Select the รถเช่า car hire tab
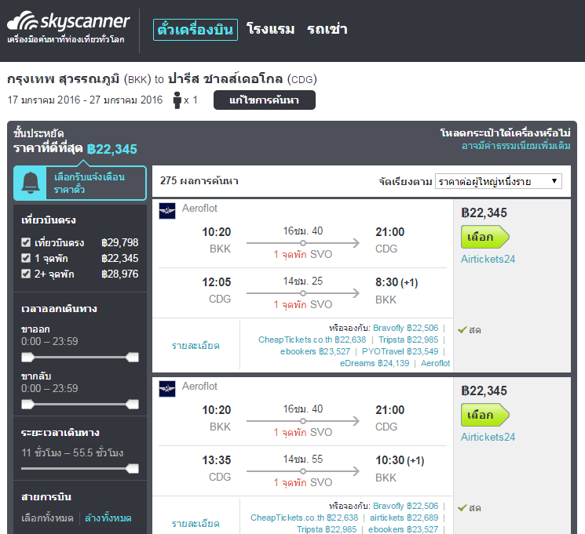Viewport: 585px width, 534px height. [327, 29]
